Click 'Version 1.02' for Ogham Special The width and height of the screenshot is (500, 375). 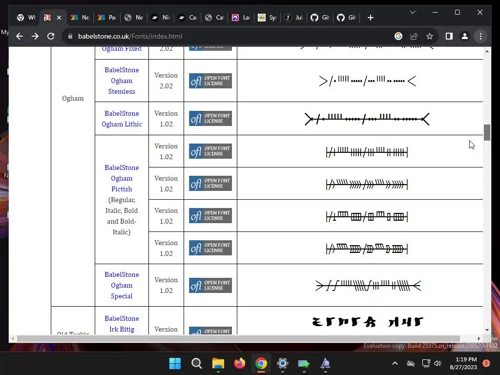(166, 285)
